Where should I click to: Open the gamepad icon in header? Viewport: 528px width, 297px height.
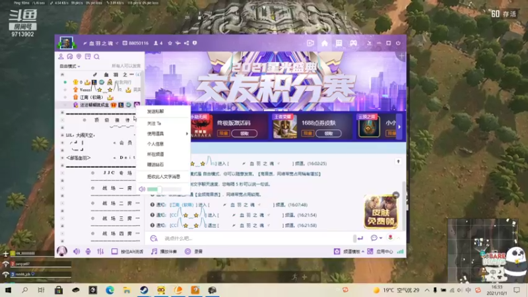(x=353, y=43)
